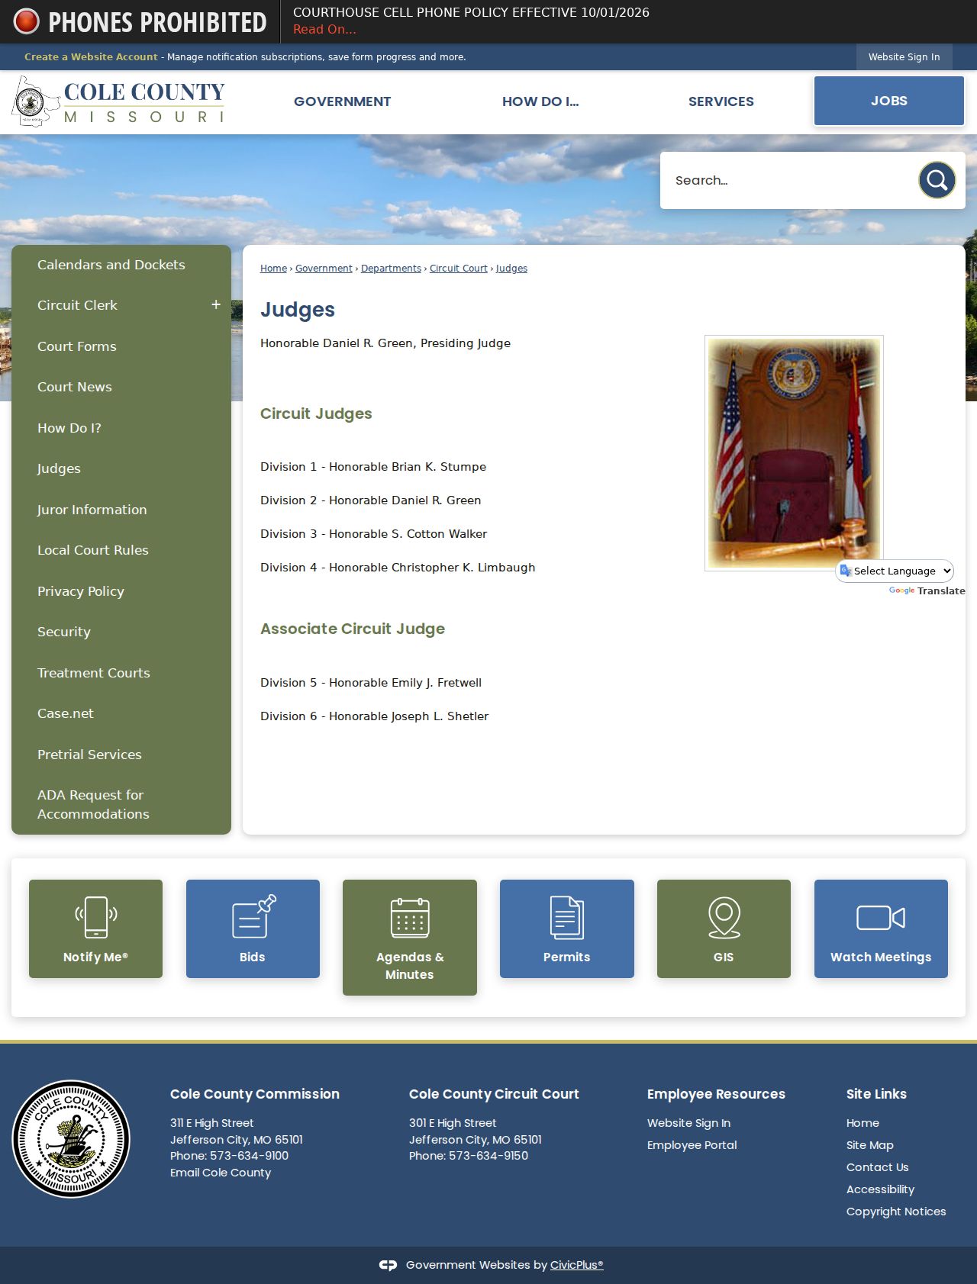Open the Site Map footer link
The width and height of the screenshot is (977, 1284).
click(870, 1144)
